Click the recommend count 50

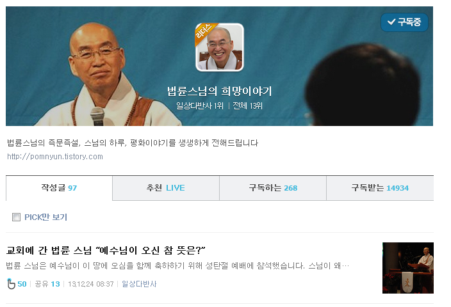click(22, 284)
